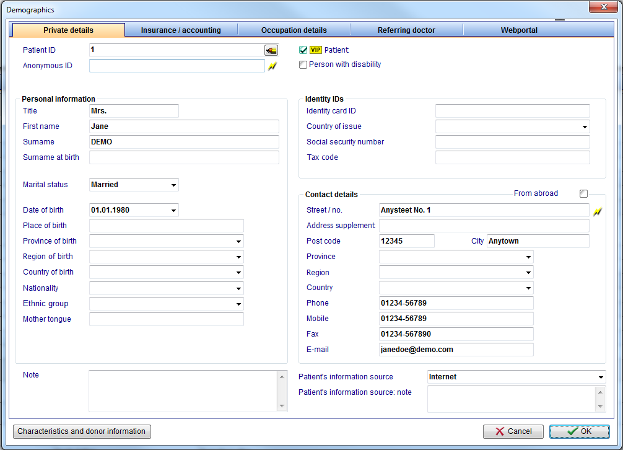Click the Cancel button
The width and height of the screenshot is (623, 450).
[513, 431]
